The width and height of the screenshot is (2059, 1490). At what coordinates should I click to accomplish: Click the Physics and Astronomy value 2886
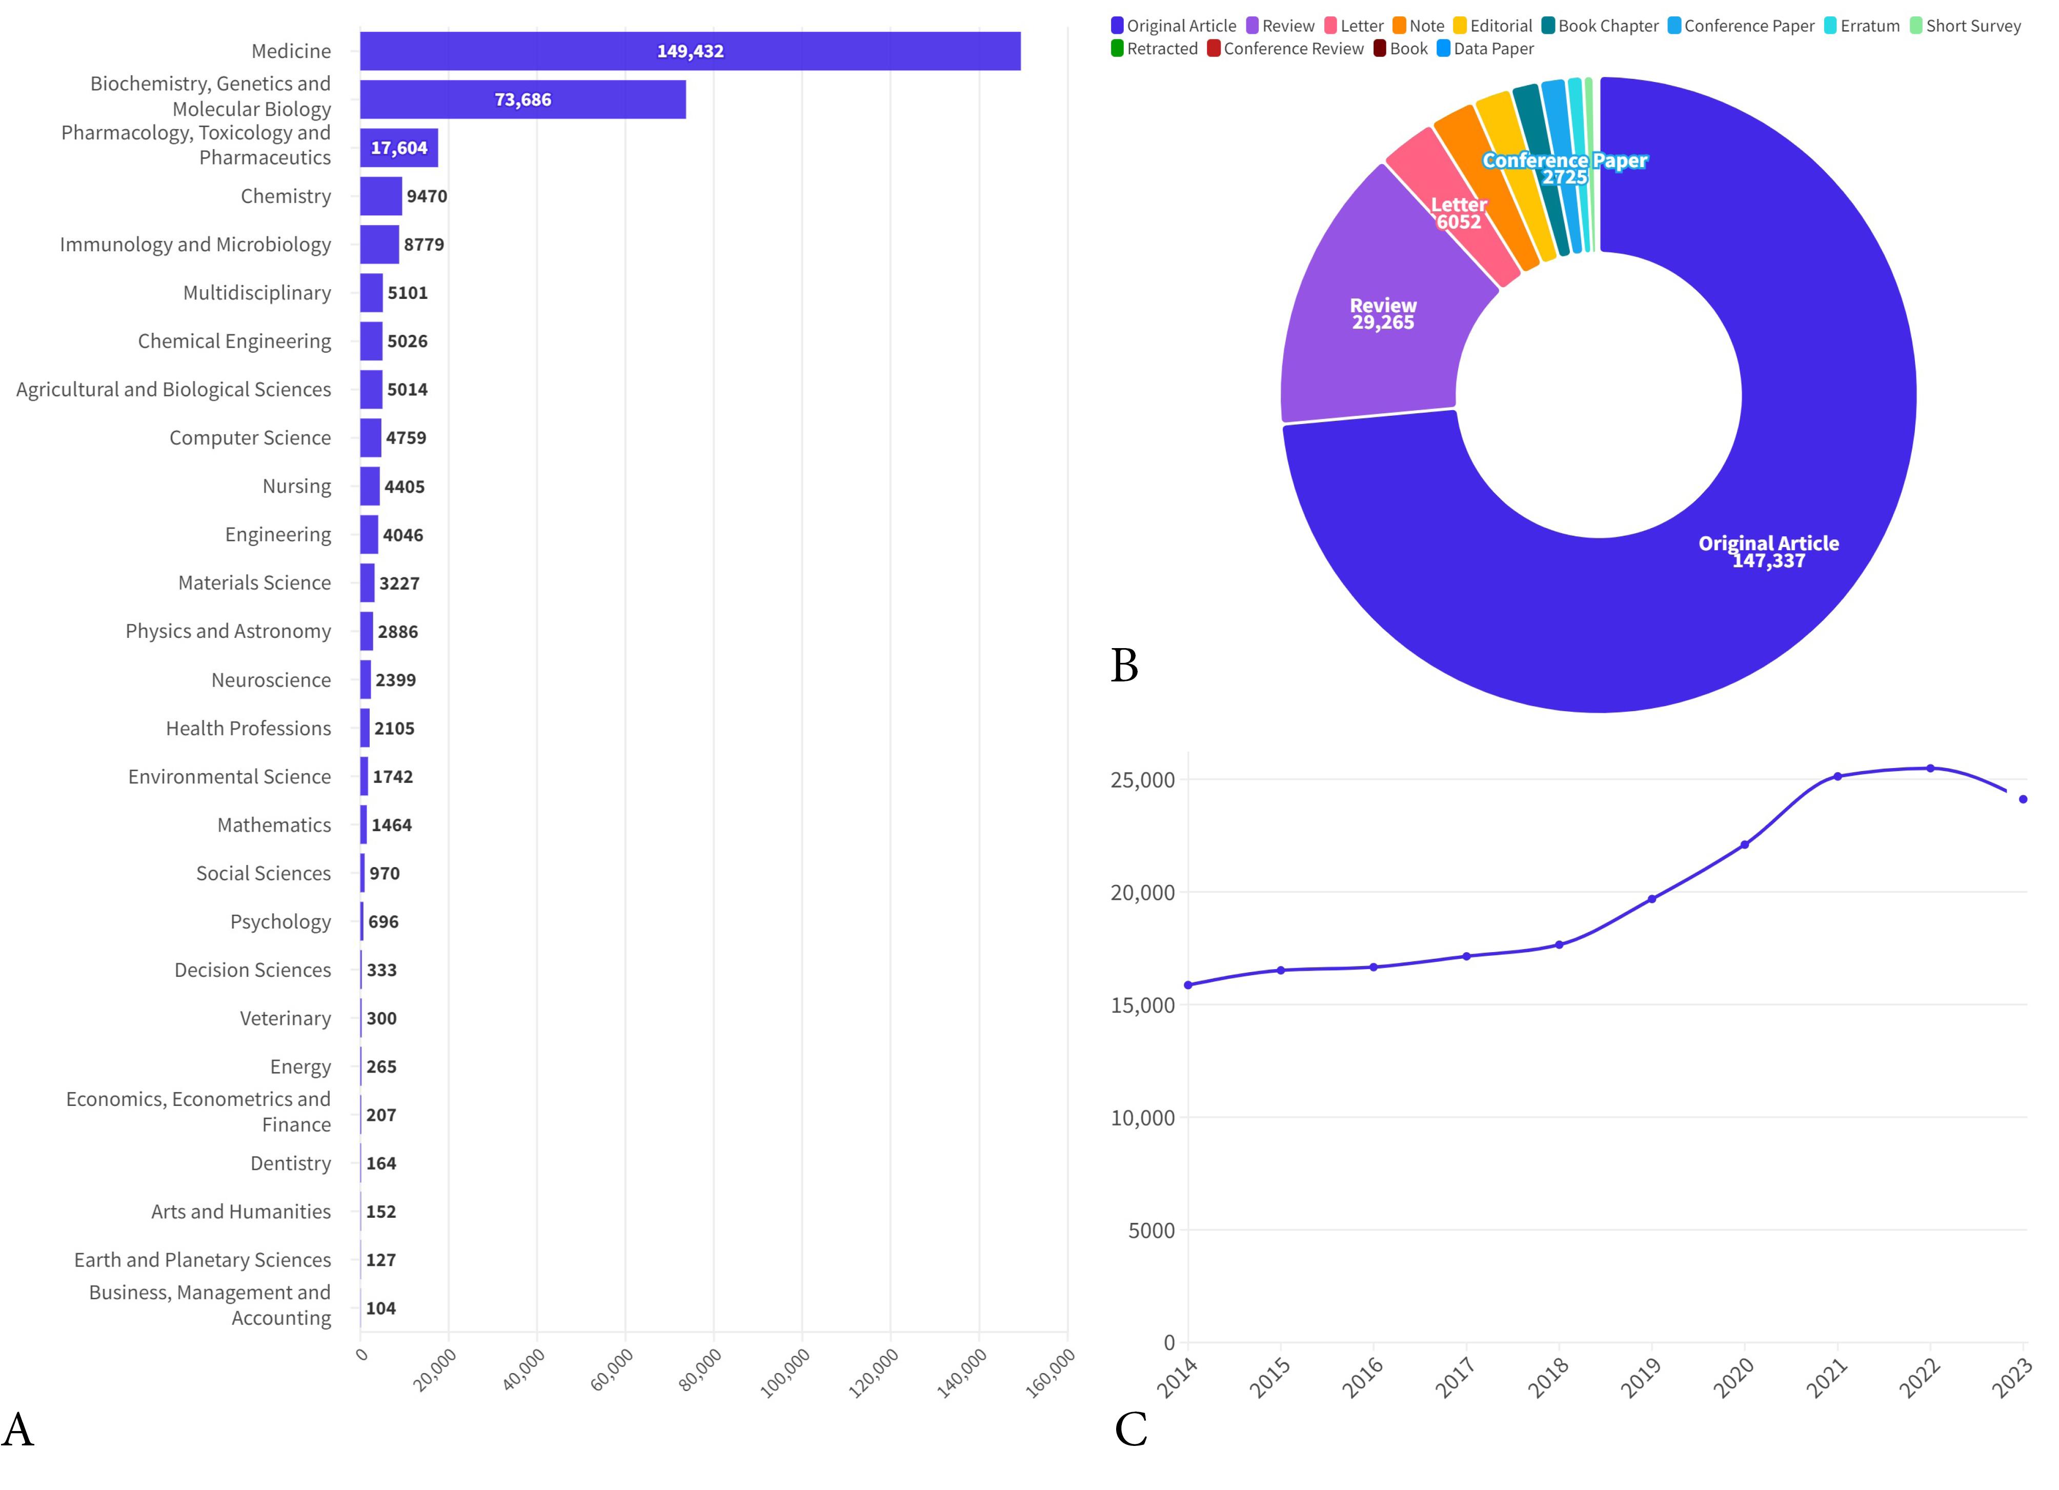point(398,632)
